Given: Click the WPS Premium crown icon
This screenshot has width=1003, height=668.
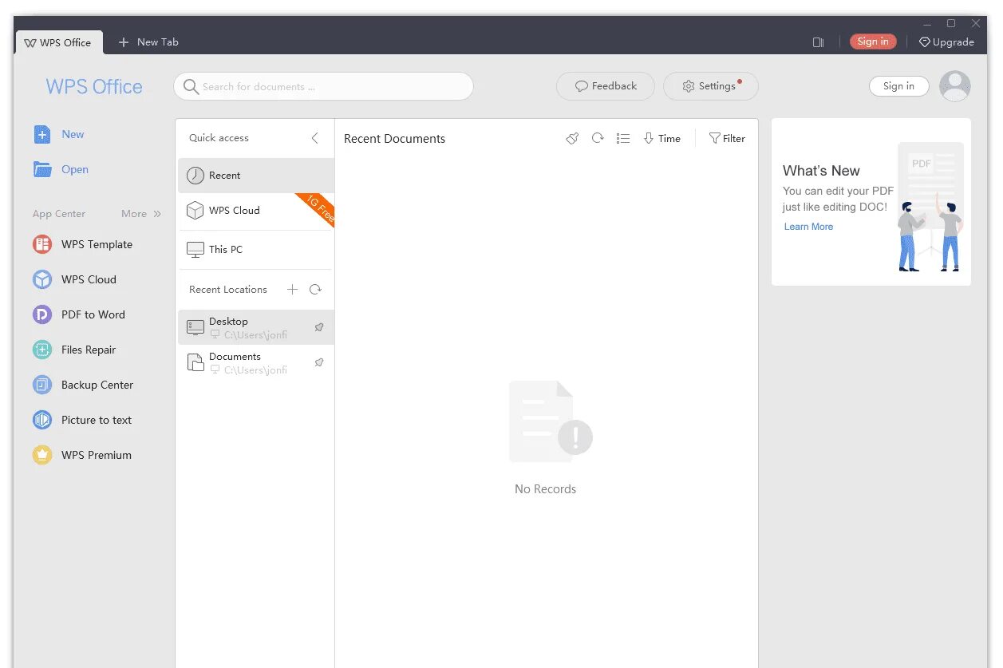Looking at the screenshot, I should click(x=42, y=455).
